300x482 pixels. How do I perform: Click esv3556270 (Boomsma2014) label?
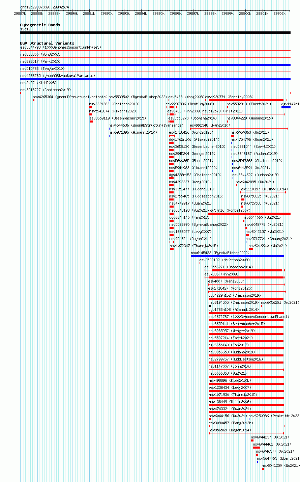(193, 118)
